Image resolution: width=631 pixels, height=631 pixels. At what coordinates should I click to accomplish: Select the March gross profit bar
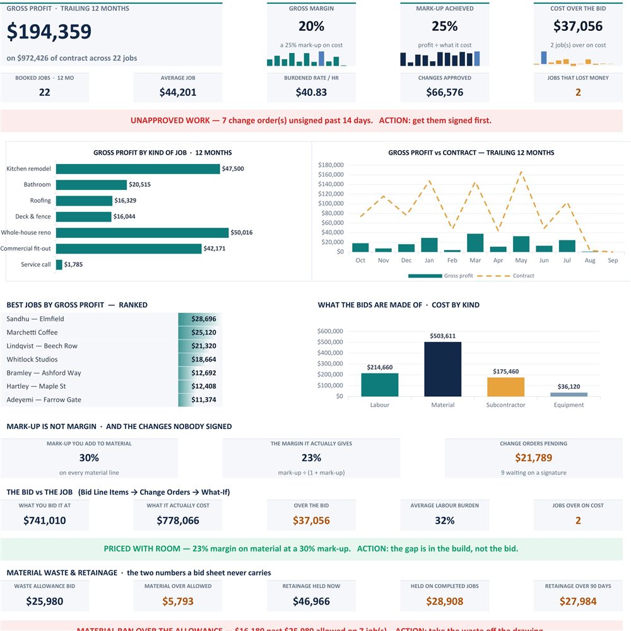(475, 243)
